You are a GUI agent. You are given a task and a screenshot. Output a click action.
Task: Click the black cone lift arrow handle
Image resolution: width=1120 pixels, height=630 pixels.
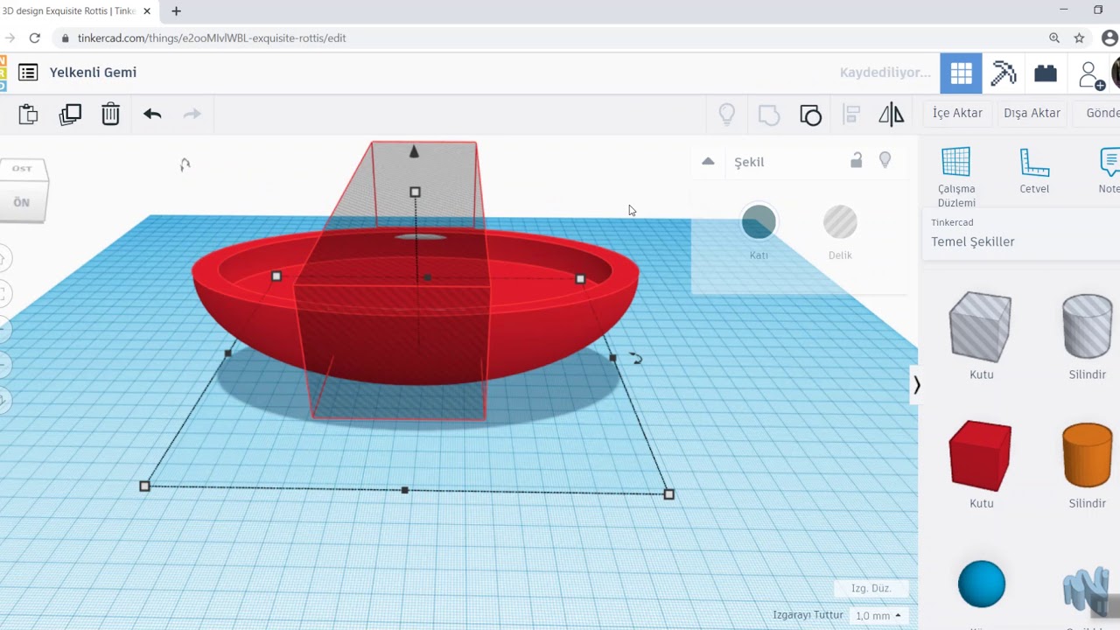pos(414,152)
